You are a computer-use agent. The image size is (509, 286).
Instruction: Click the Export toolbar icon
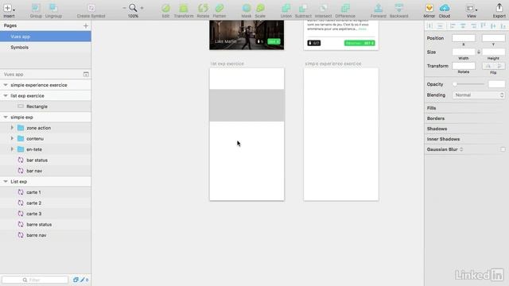(x=499, y=8)
